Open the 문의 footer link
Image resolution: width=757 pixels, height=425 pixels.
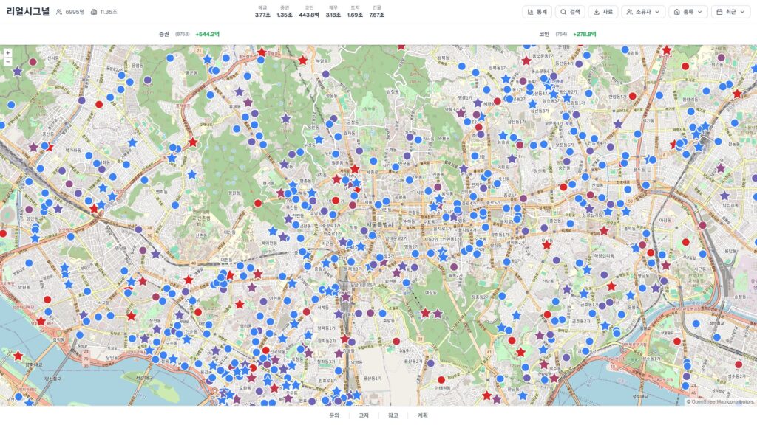pyautogui.click(x=334, y=415)
